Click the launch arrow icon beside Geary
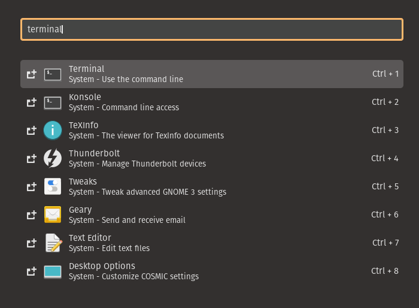The image size is (419, 308). [32, 215]
